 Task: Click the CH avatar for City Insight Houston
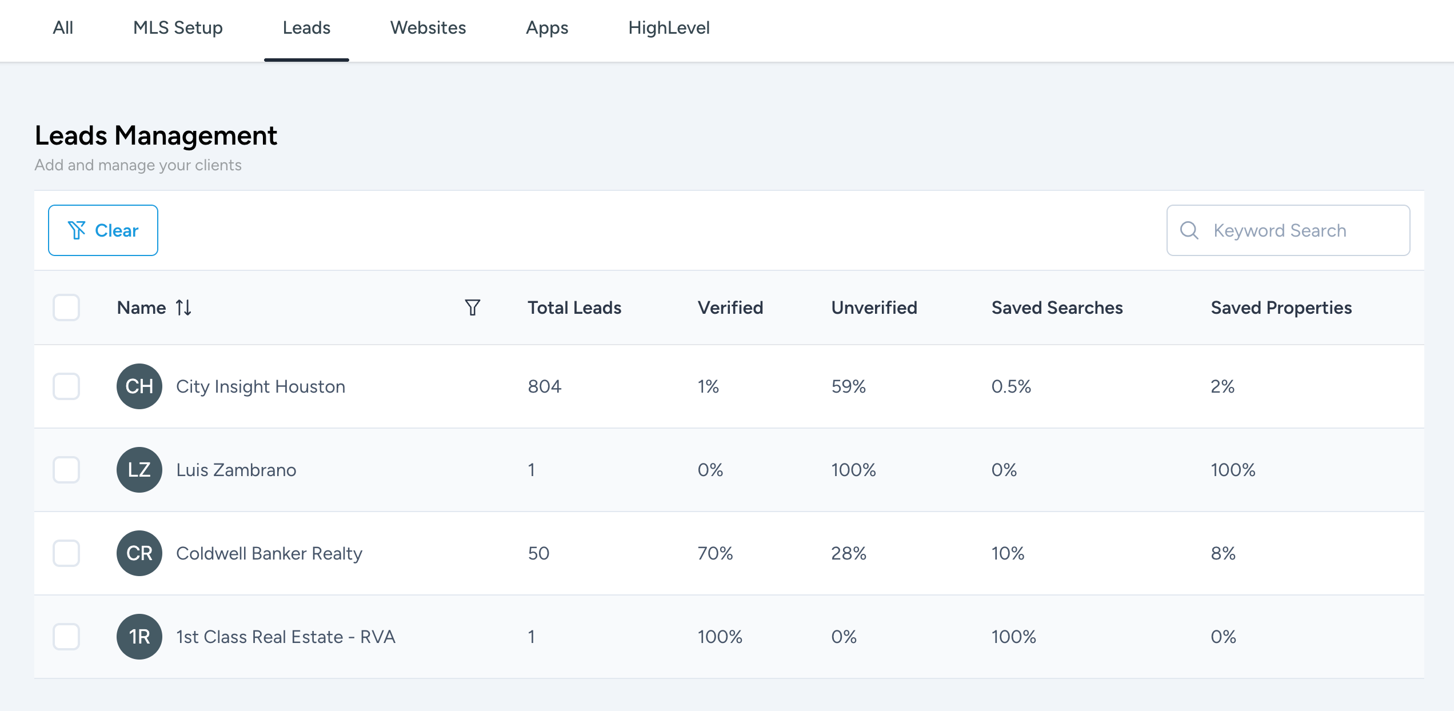[x=139, y=386]
